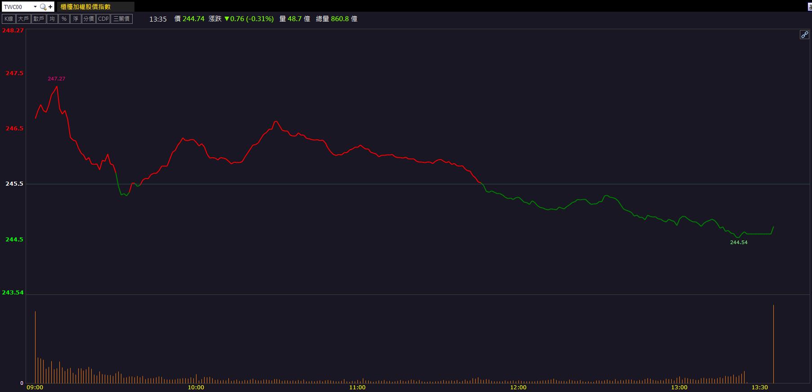
Task: Switch to the K線 chart view
Action: (x=9, y=19)
